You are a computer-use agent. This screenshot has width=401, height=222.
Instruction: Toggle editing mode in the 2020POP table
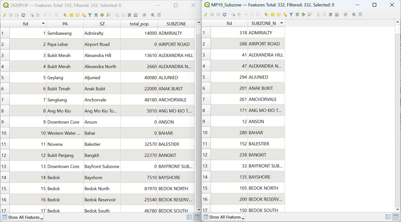(5, 15)
